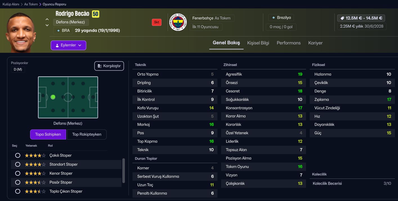The height and width of the screenshot is (201, 398).
Task: Click the red Skt status badge
Action: 157,22
